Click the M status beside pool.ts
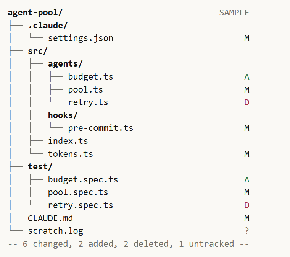 tap(247, 90)
